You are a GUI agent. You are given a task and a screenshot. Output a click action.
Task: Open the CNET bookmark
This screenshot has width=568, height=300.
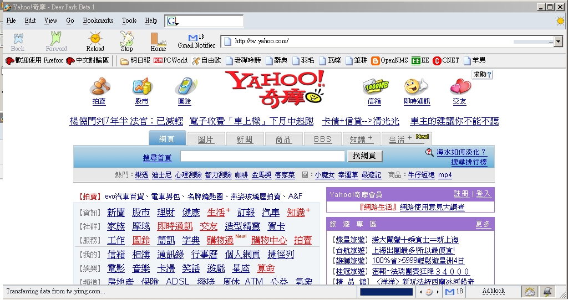click(x=446, y=60)
